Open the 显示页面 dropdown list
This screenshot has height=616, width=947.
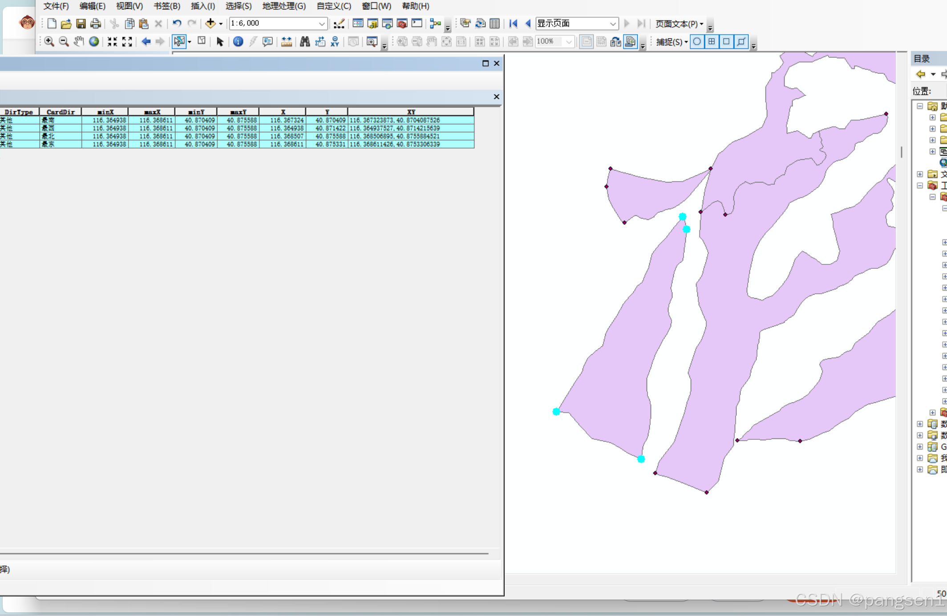[612, 24]
